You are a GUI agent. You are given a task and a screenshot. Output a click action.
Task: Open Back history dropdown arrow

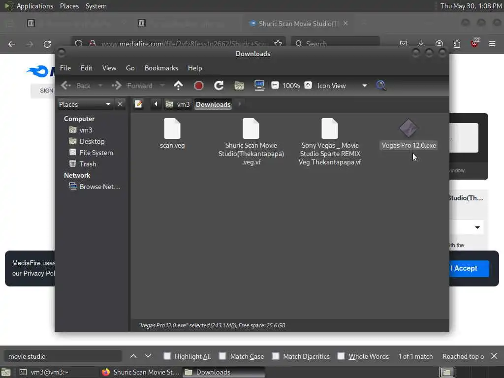(100, 86)
